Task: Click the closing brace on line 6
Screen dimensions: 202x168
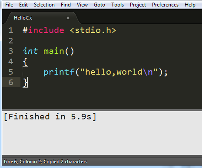Action: [x=25, y=82]
